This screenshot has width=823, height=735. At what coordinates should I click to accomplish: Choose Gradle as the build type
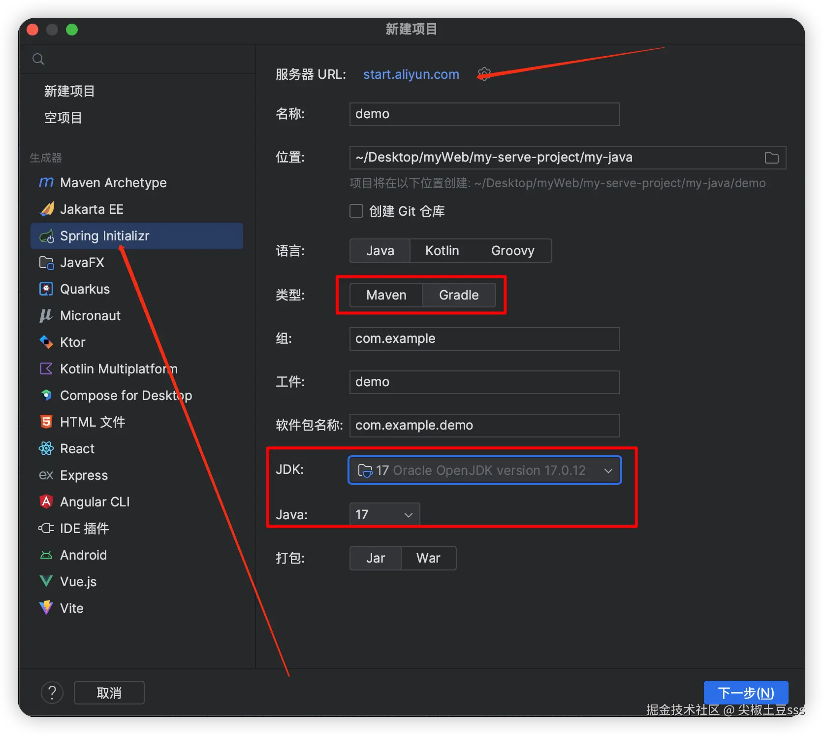(x=459, y=295)
